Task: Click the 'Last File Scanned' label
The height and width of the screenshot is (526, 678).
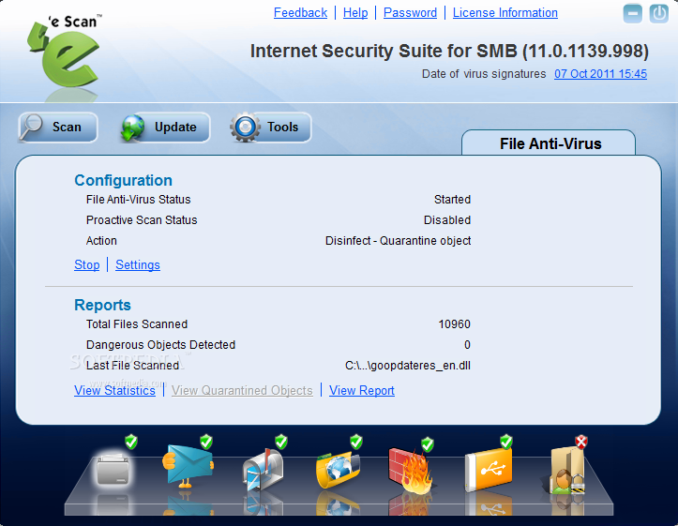Action: click(132, 366)
